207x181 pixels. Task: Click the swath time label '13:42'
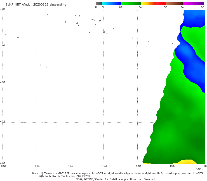point(199,169)
